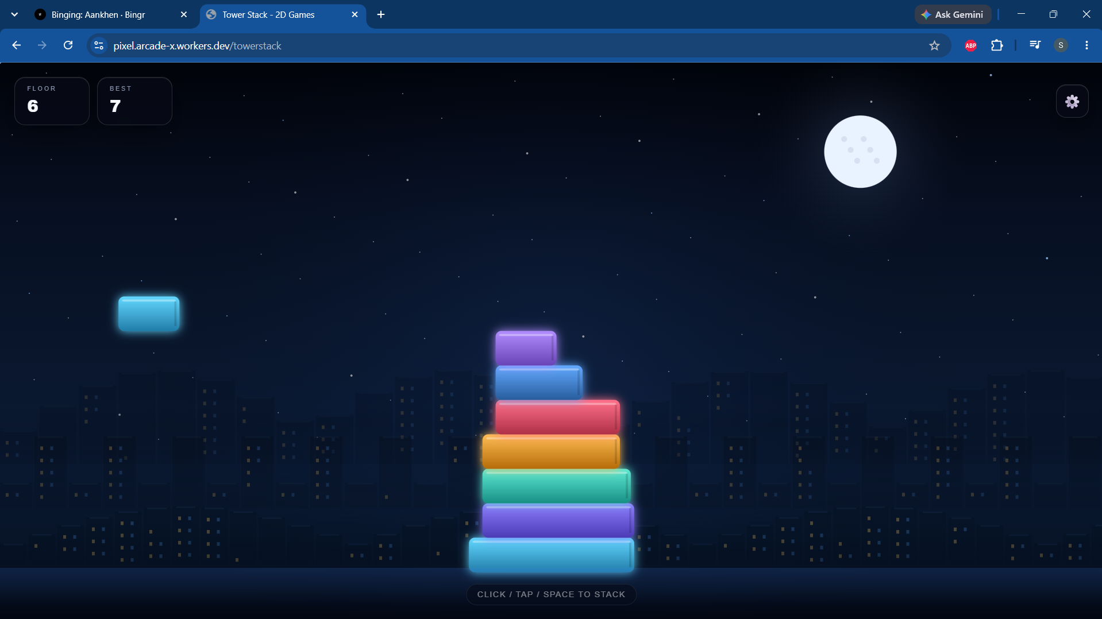
Task: Go back to the previous page
Action: click(16, 45)
